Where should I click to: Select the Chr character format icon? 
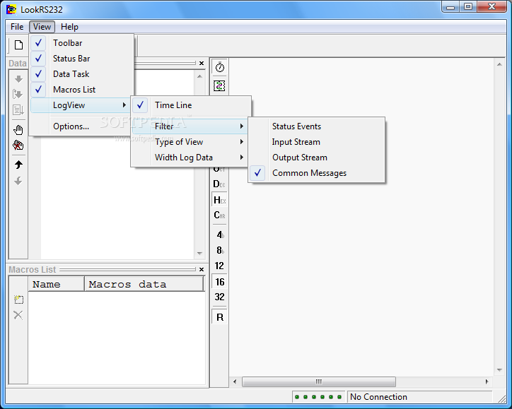219,215
